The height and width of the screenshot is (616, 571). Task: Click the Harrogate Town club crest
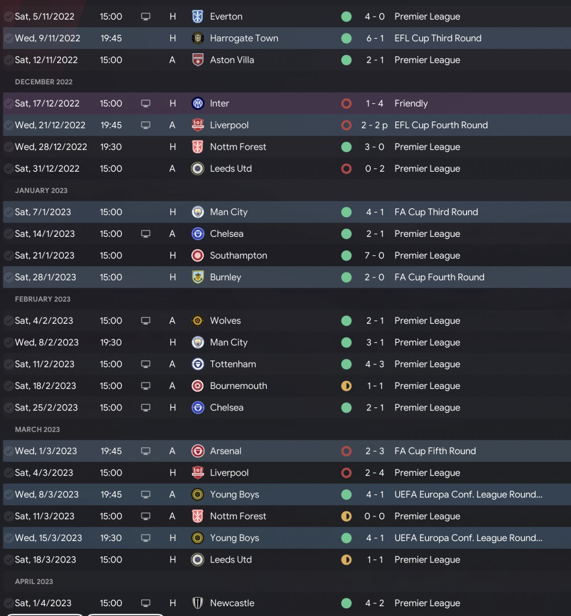[x=198, y=38]
